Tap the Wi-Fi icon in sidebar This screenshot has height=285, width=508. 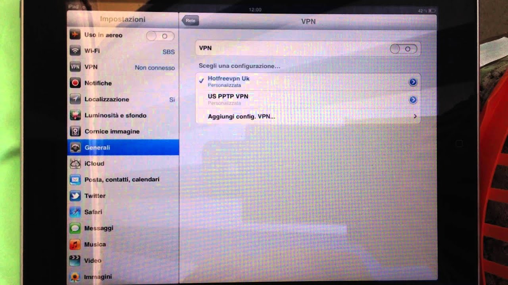click(x=75, y=51)
